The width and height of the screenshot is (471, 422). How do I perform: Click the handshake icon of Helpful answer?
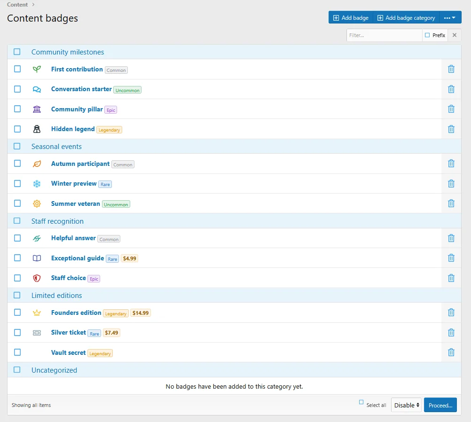37,238
